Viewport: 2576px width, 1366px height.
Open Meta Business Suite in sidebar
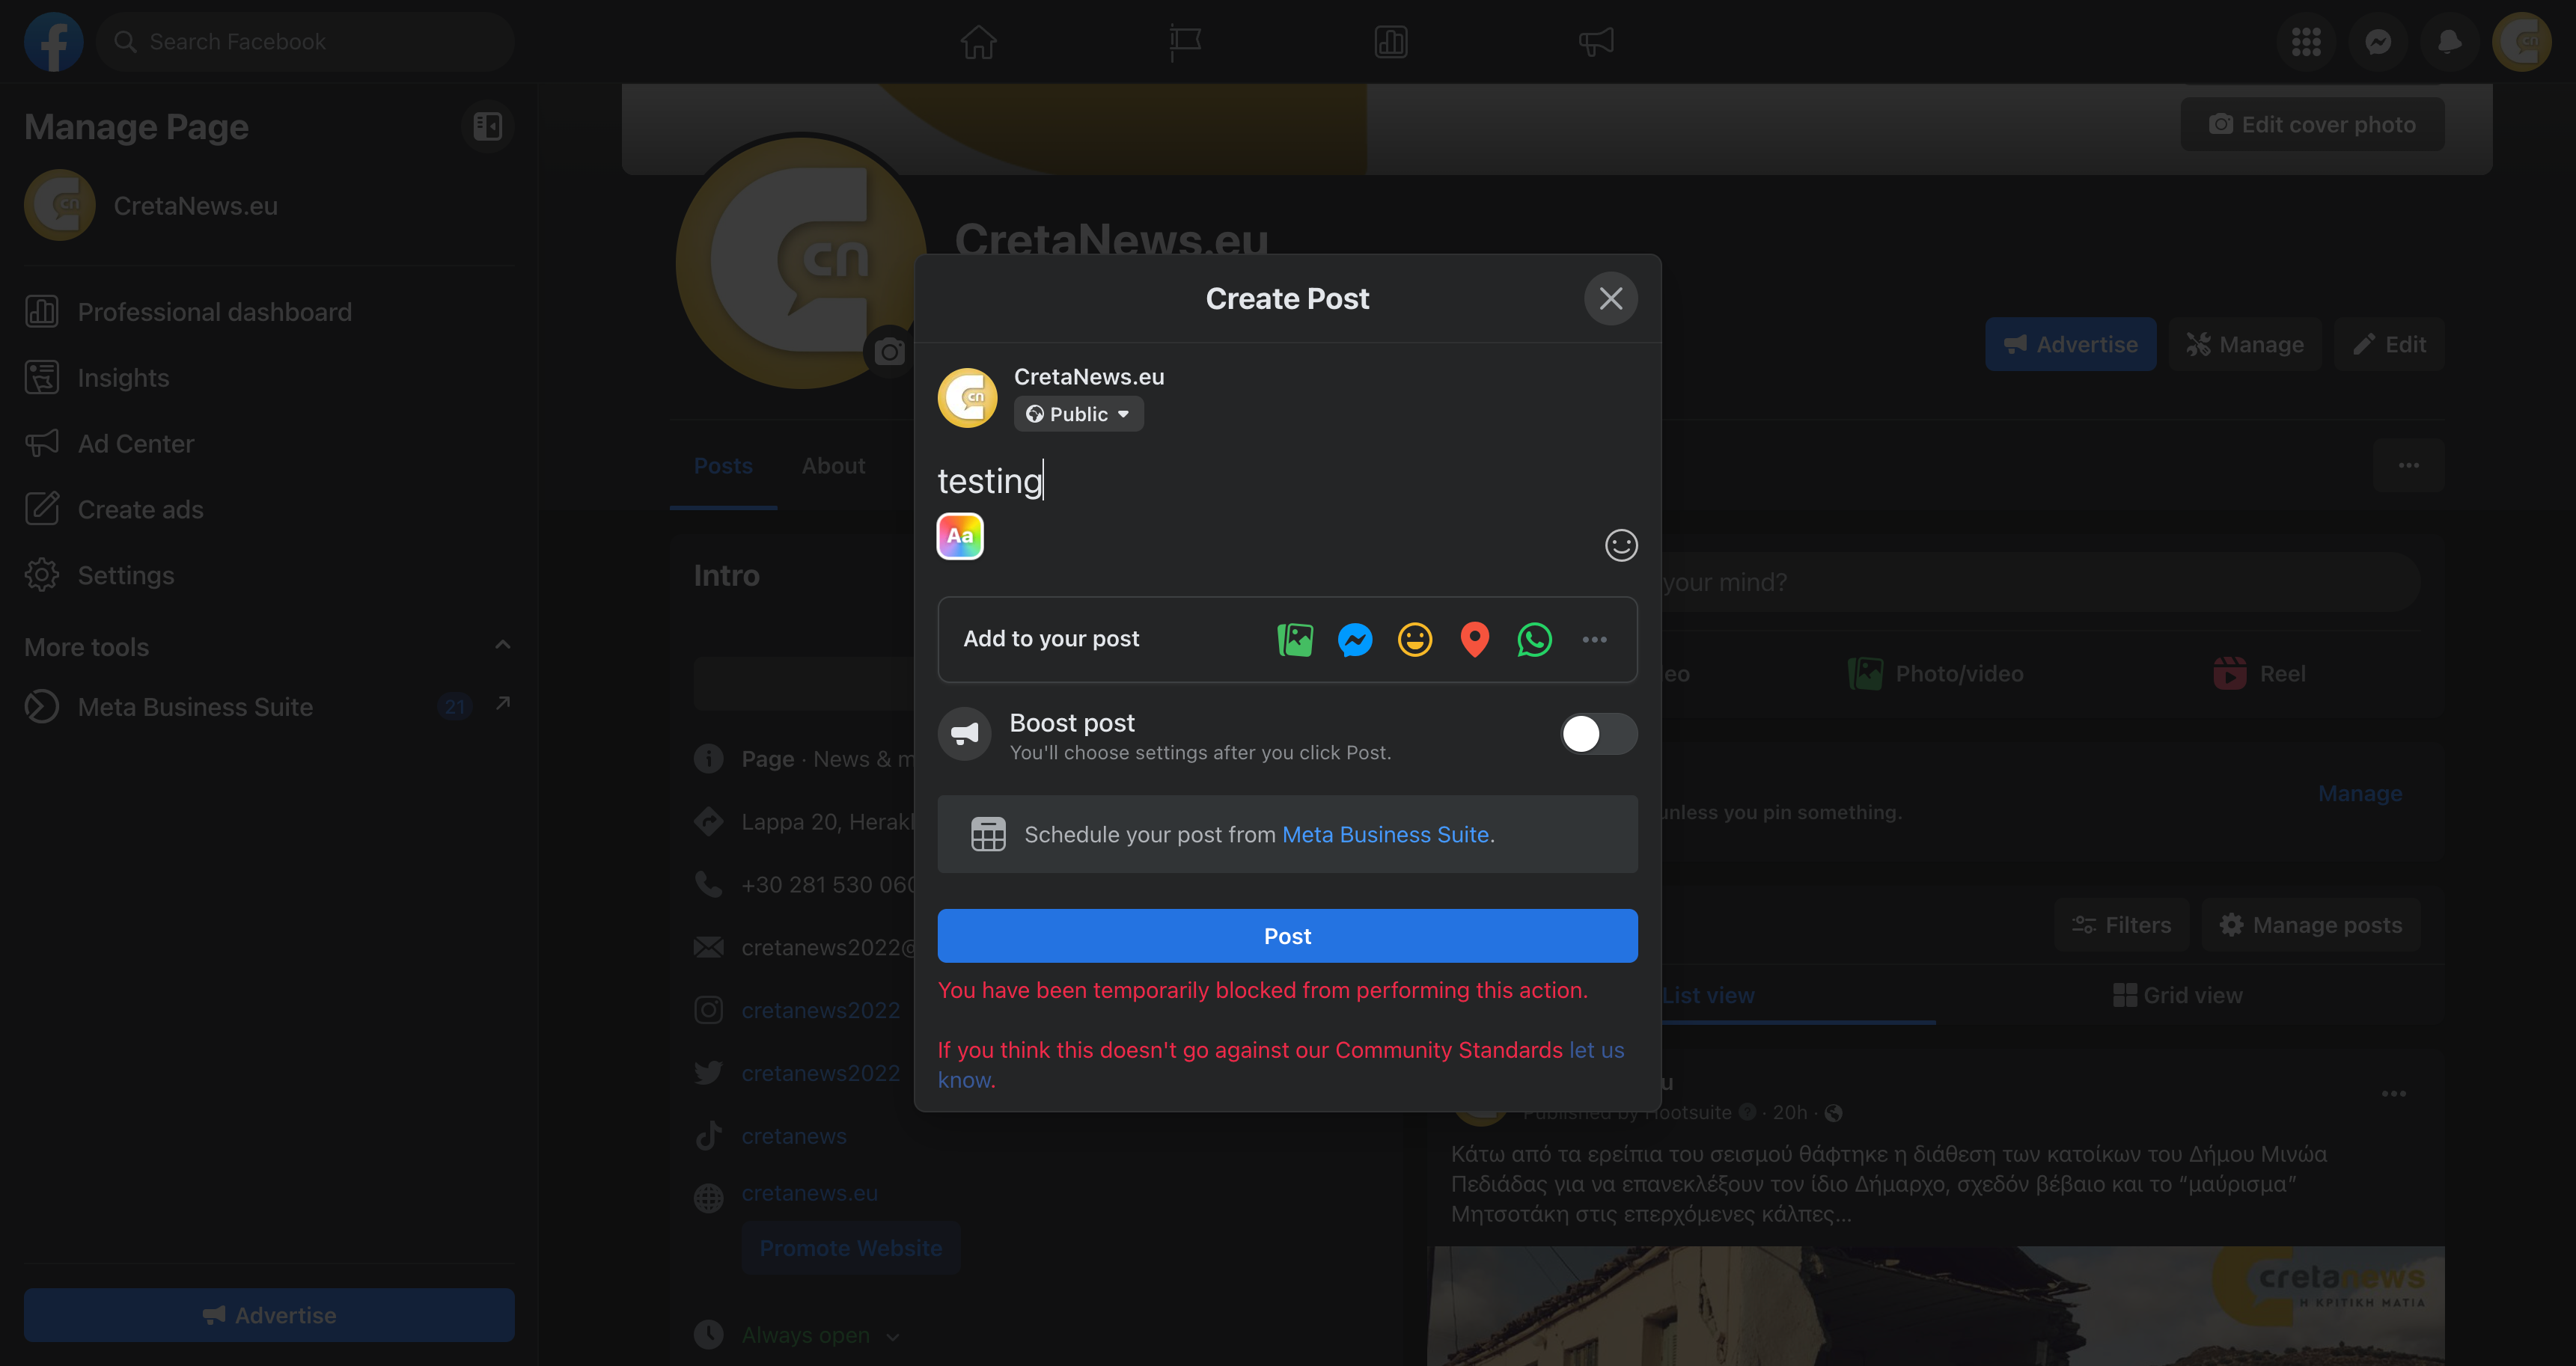pyautogui.click(x=269, y=706)
